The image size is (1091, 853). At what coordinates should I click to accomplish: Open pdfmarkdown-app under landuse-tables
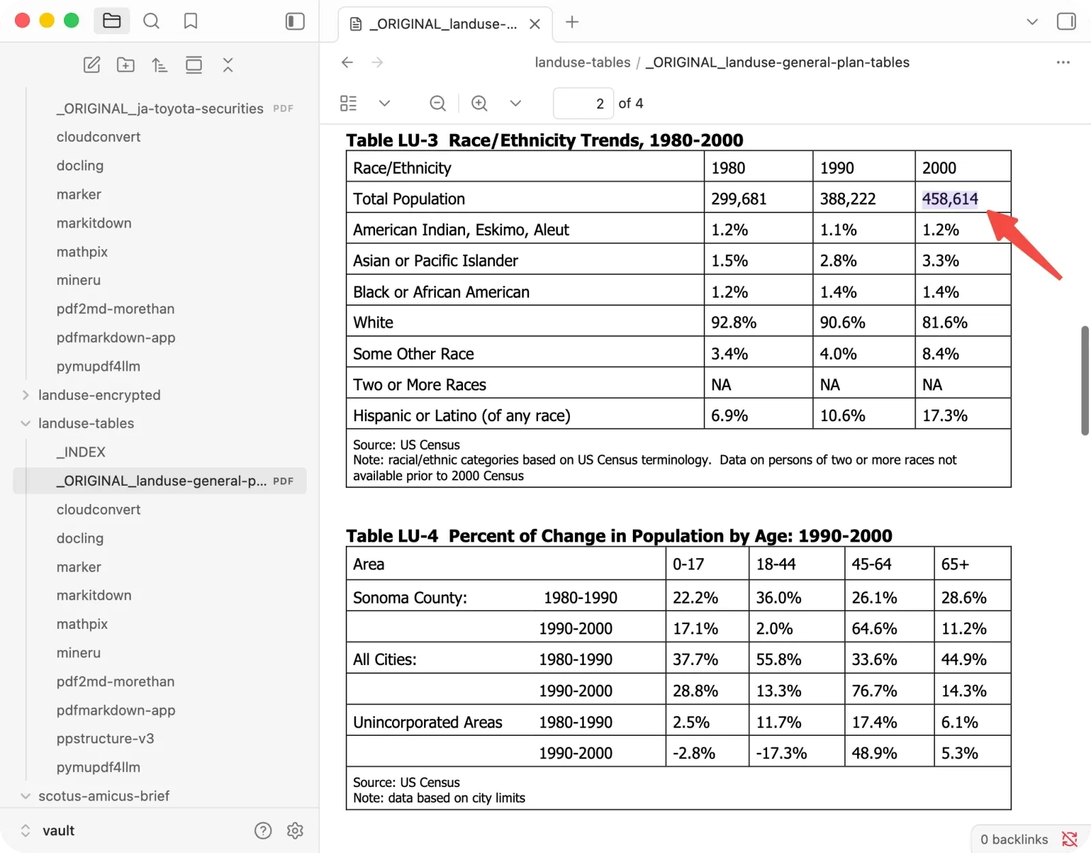(160, 711)
